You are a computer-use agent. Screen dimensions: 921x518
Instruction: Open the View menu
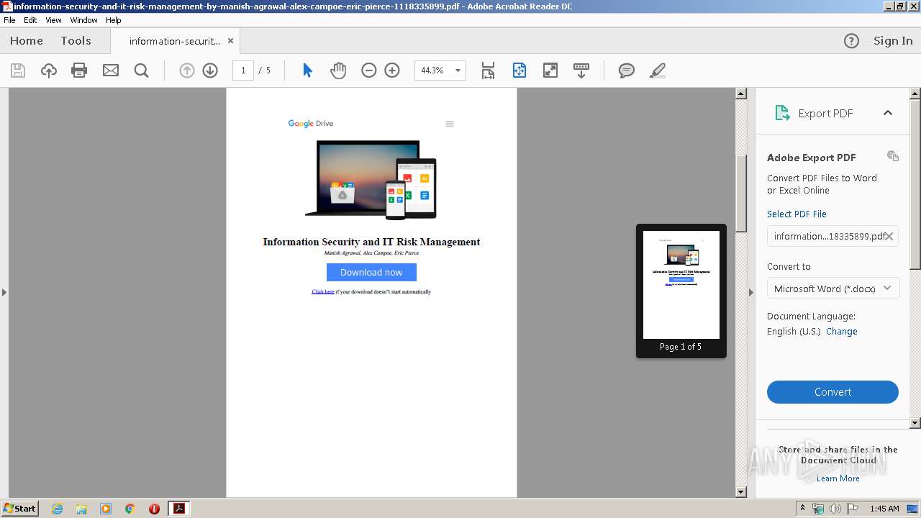53,20
